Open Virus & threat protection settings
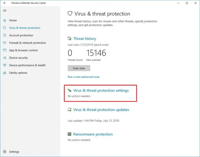The width and height of the screenshot is (200, 157). (101, 90)
